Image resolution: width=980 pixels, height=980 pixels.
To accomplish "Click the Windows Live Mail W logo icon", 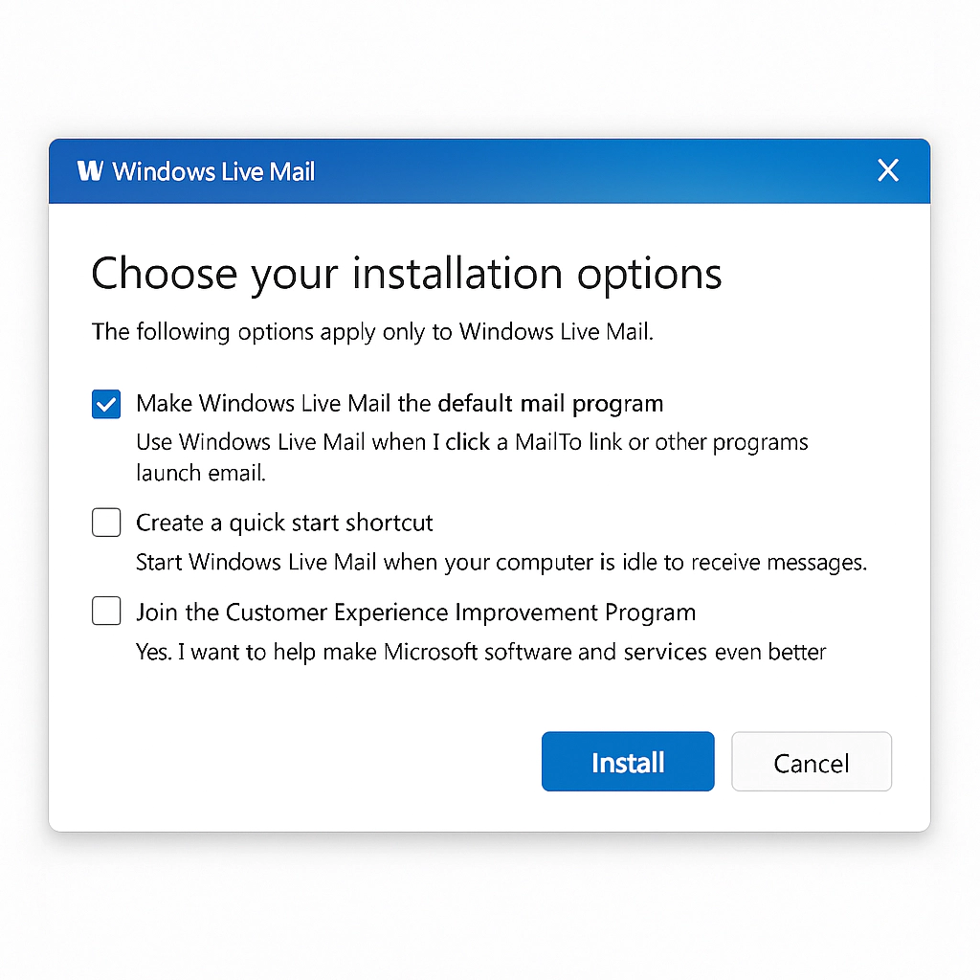I will coord(90,171).
